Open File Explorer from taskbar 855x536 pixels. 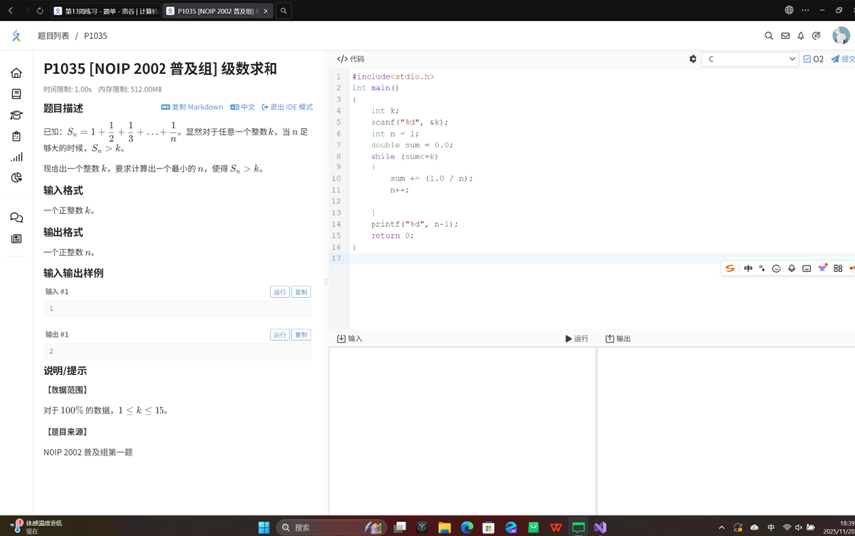444,527
